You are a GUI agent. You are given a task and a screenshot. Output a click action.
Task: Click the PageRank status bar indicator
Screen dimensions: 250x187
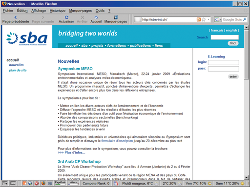(x=60, y=183)
